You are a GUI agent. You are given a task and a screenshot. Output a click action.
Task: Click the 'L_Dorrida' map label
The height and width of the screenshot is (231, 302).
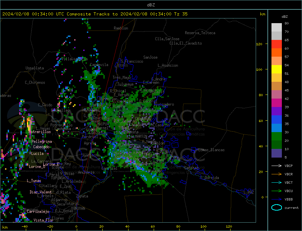[210, 178]
